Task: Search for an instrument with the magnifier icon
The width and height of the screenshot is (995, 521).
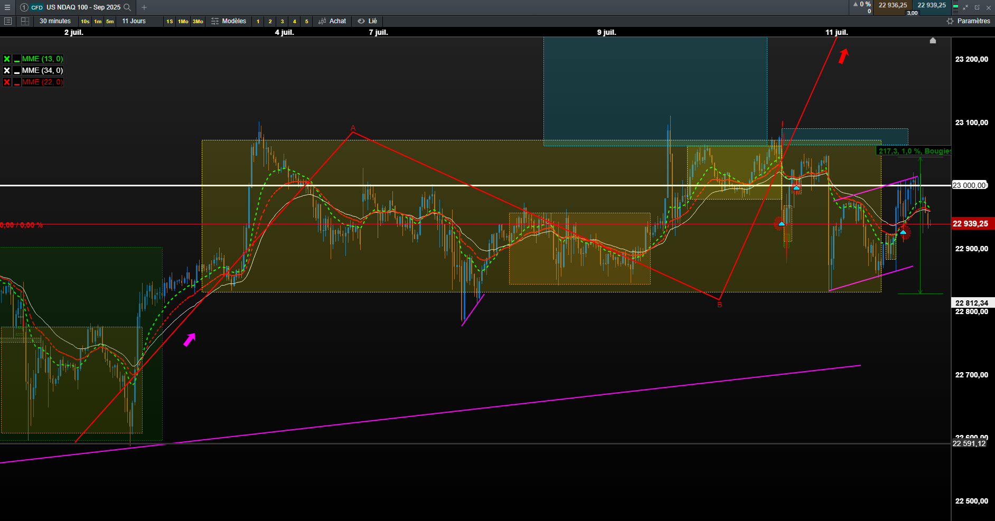Action: (x=127, y=7)
